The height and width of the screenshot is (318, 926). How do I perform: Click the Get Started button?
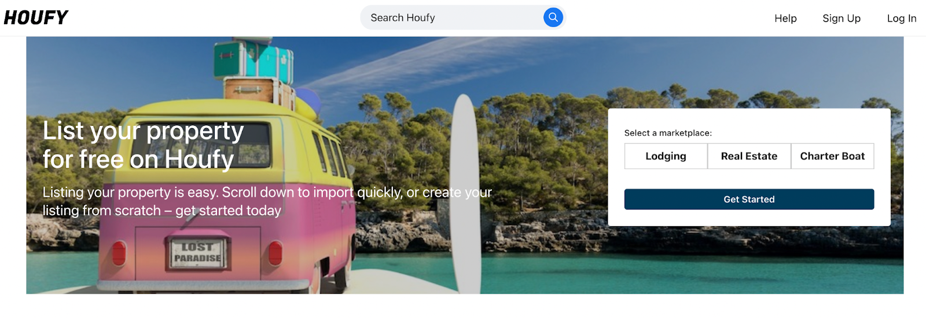749,199
